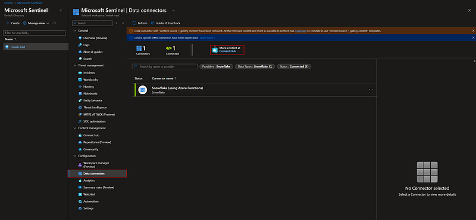Open Summary rules (Preview)

(98, 187)
